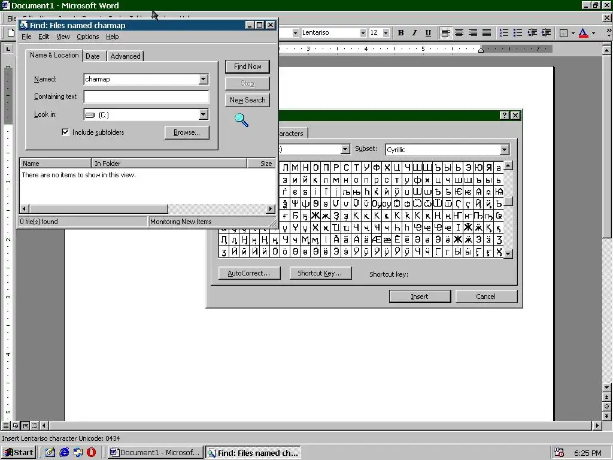
Task: Switch to Document1 Word taskbar button
Action: pyautogui.click(x=155, y=453)
